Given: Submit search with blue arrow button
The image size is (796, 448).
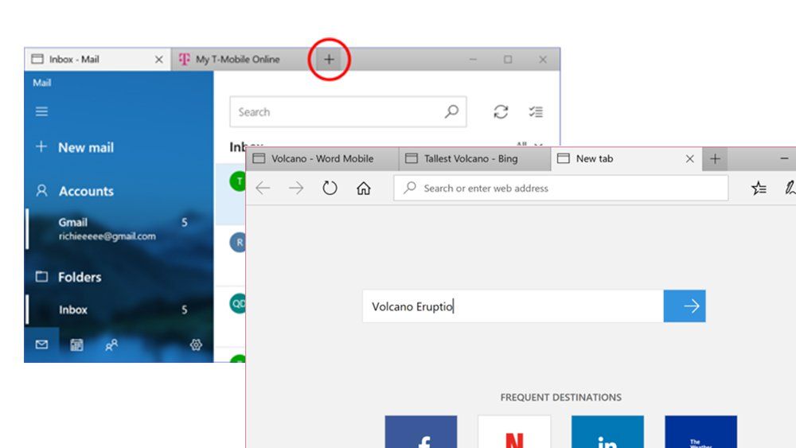Looking at the screenshot, I should (685, 306).
